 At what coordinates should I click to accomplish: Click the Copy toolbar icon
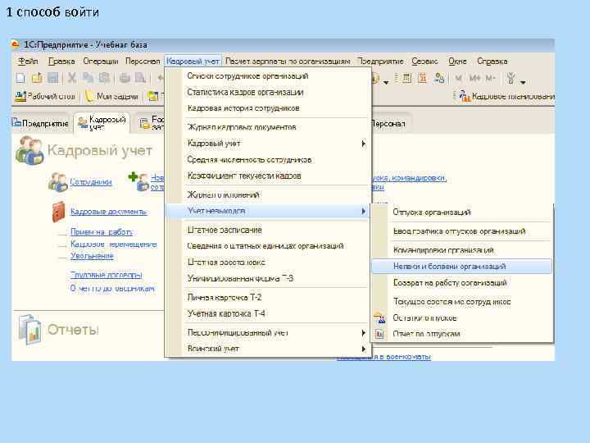pyautogui.click(x=88, y=78)
